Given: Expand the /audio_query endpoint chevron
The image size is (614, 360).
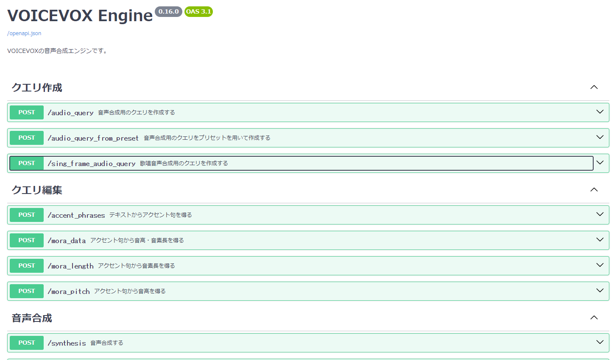Looking at the screenshot, I should (x=600, y=112).
